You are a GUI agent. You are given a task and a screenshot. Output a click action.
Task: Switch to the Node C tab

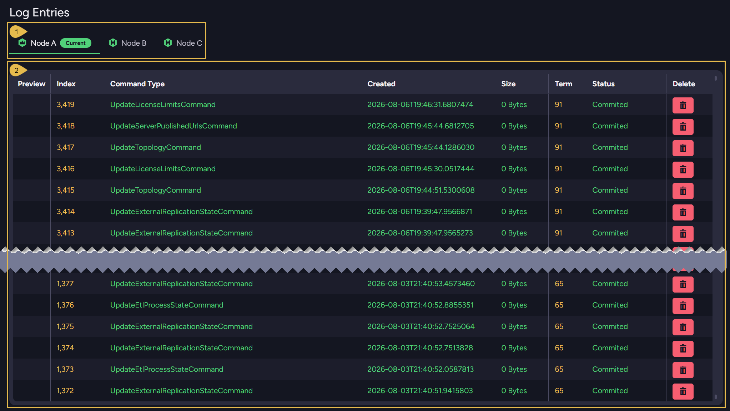coord(183,43)
